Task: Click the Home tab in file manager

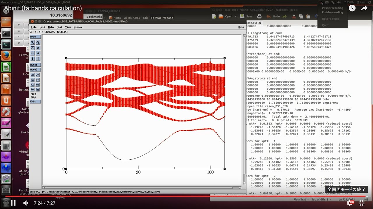Action: click(x=115, y=18)
